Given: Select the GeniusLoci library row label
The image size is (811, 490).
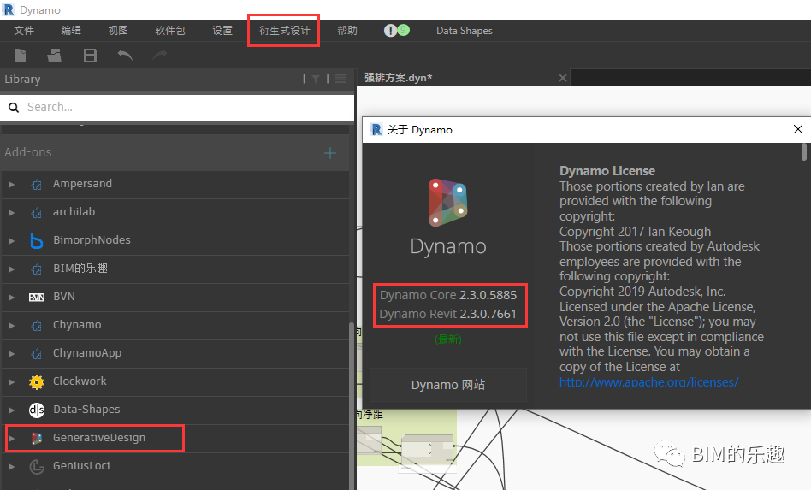Looking at the screenshot, I should point(81,466).
